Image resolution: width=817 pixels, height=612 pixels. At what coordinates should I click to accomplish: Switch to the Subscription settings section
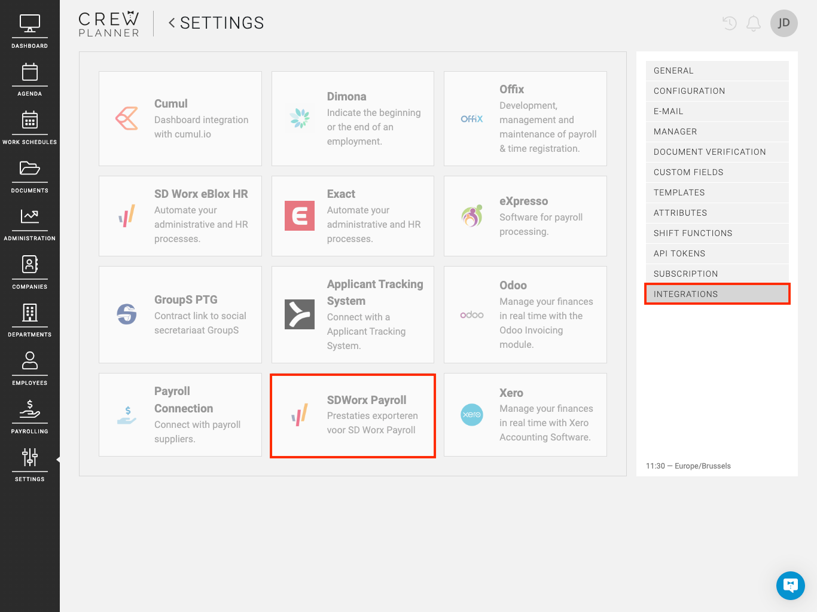(x=717, y=274)
